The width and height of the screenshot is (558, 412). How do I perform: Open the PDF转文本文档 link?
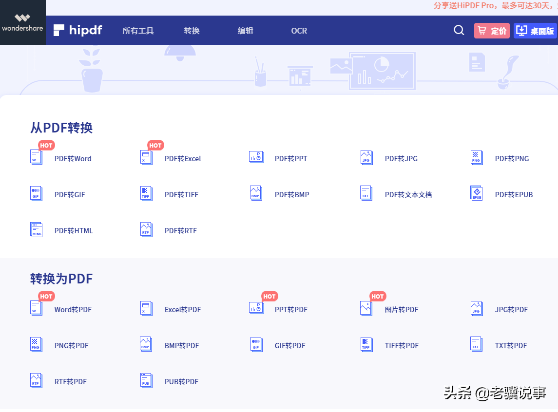408,195
